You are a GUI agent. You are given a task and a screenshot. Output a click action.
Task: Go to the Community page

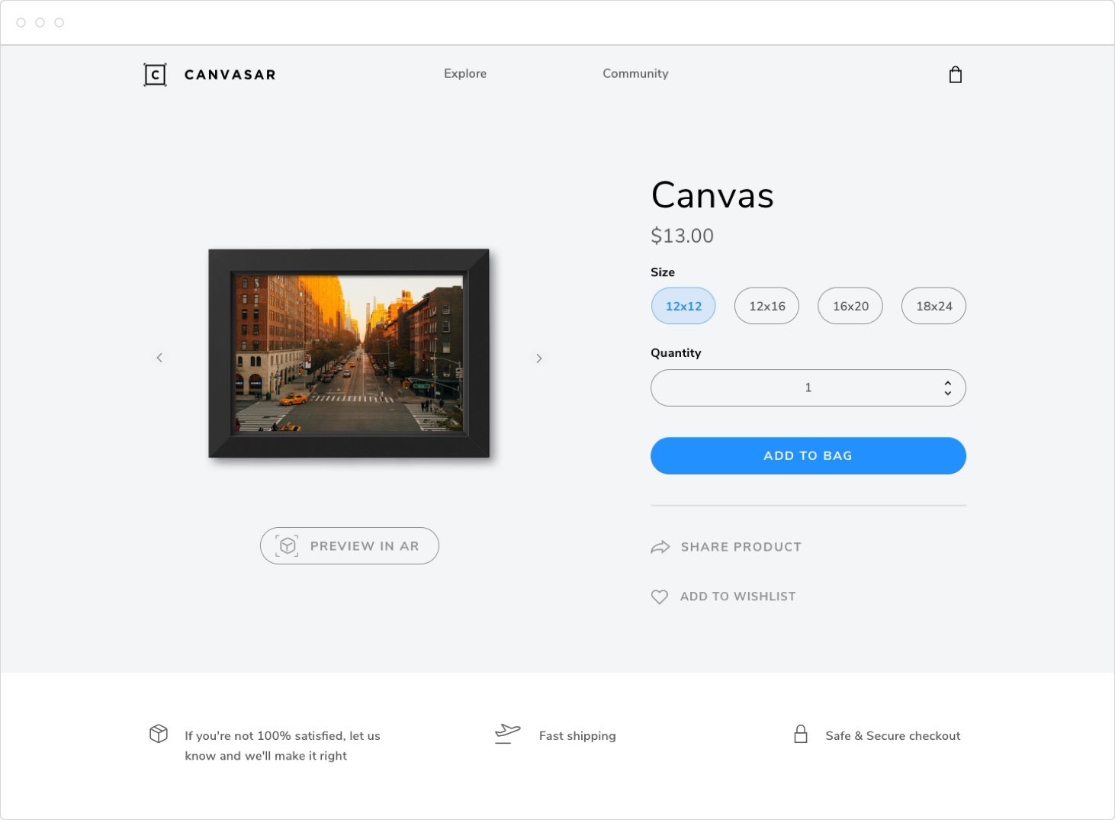click(x=635, y=73)
